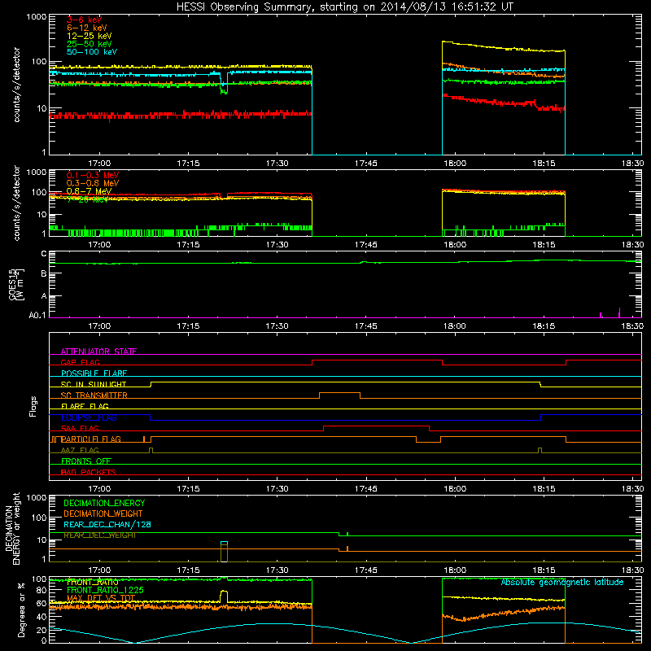651x651 pixels.
Task: Click the orange MAX_DET_VS_TOT legend label
Action: pyautogui.click(x=101, y=598)
